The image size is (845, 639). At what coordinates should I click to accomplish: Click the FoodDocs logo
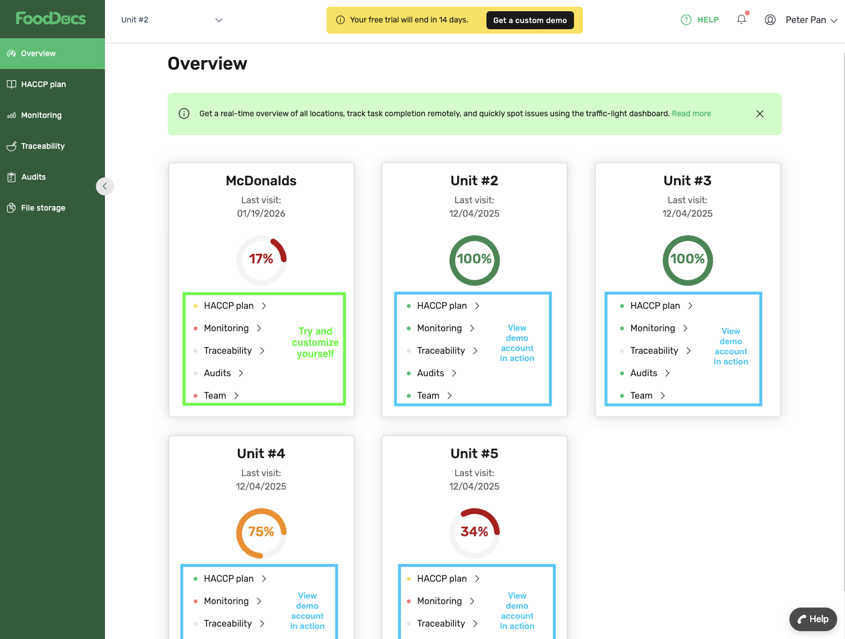tap(51, 19)
